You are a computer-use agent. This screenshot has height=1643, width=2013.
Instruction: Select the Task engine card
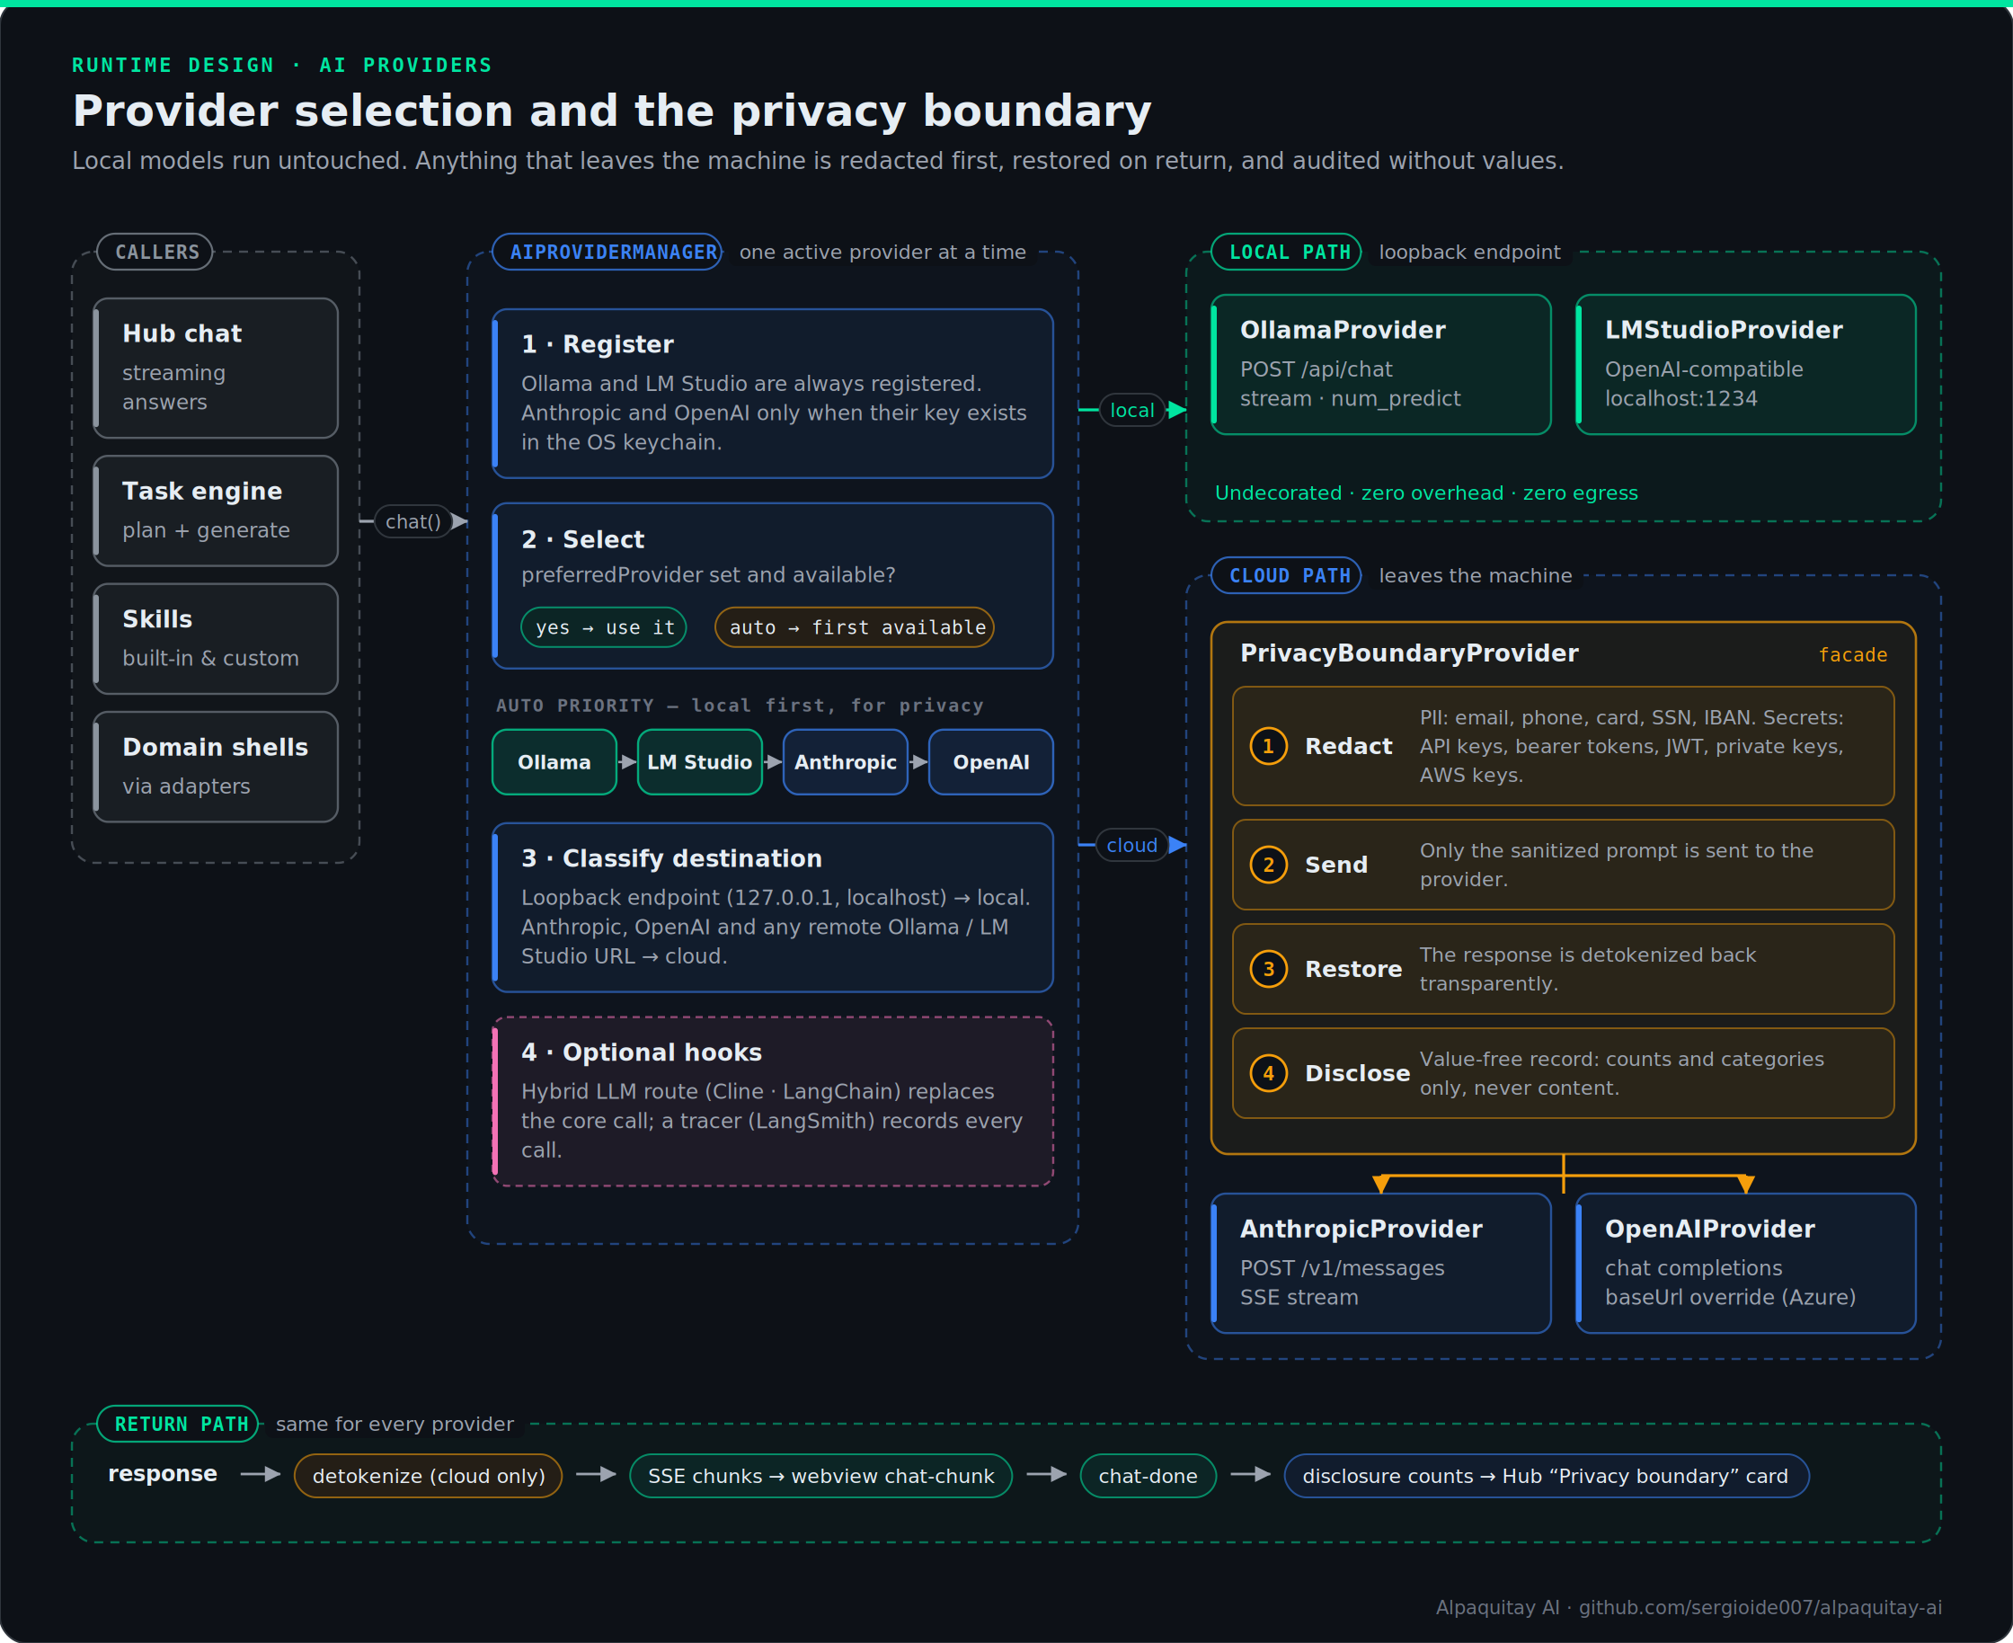click(x=216, y=511)
